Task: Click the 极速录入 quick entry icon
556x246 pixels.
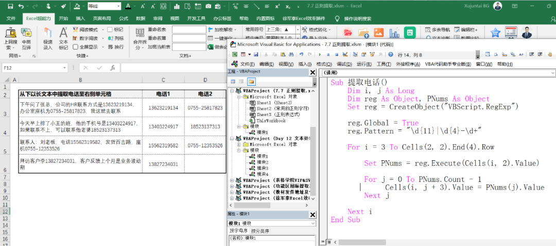Action: (48, 39)
